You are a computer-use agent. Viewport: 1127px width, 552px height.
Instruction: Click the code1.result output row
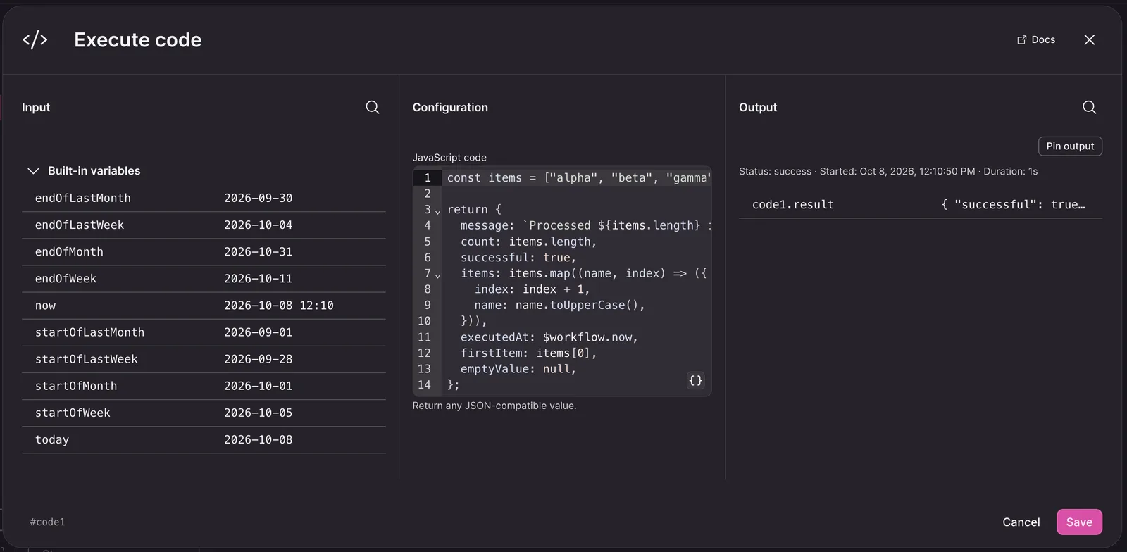click(x=920, y=205)
